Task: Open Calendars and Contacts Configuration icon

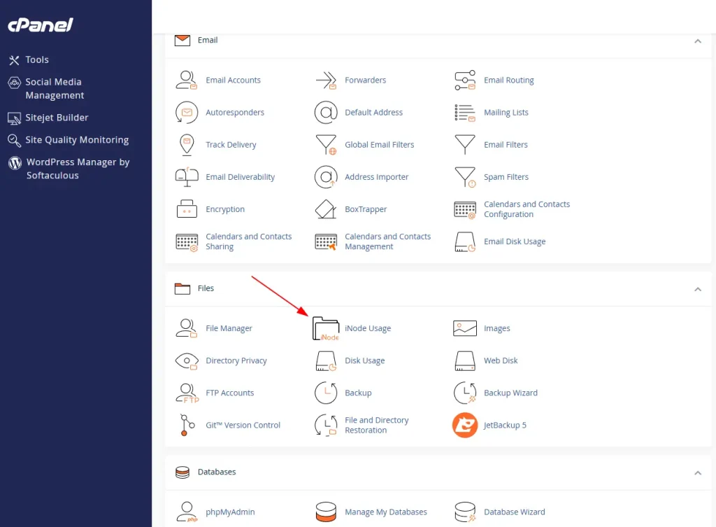Action: pyautogui.click(x=465, y=209)
